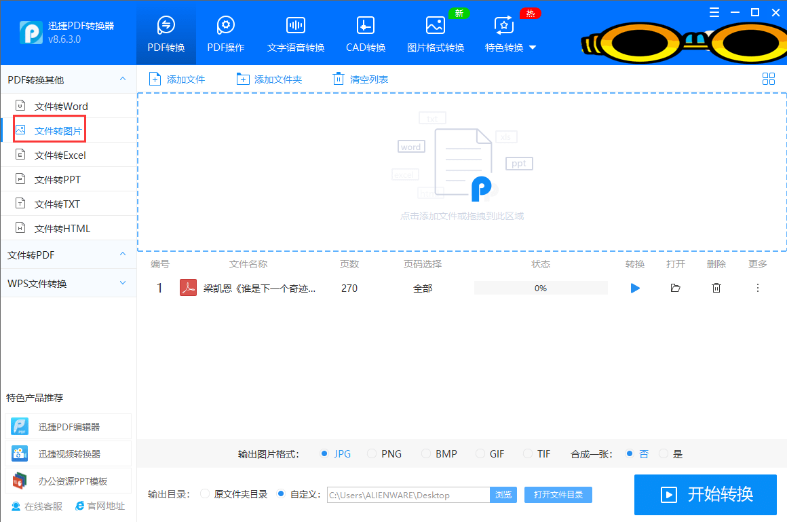Open 迅捷视频转换器 product recommendation

click(69, 453)
